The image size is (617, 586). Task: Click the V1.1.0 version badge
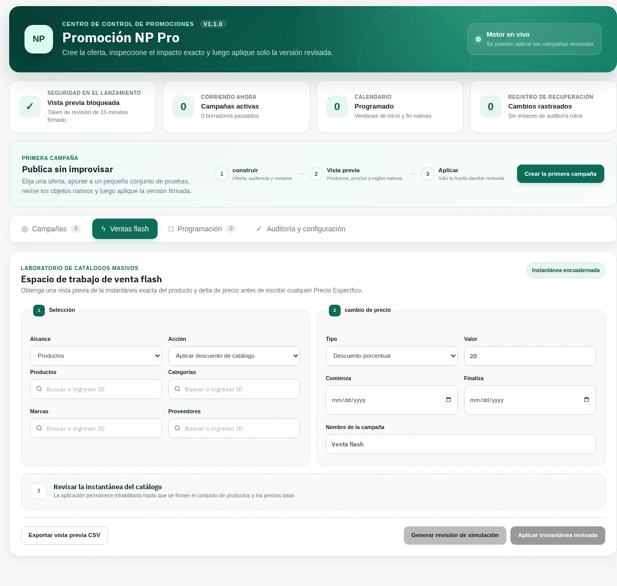tap(213, 24)
